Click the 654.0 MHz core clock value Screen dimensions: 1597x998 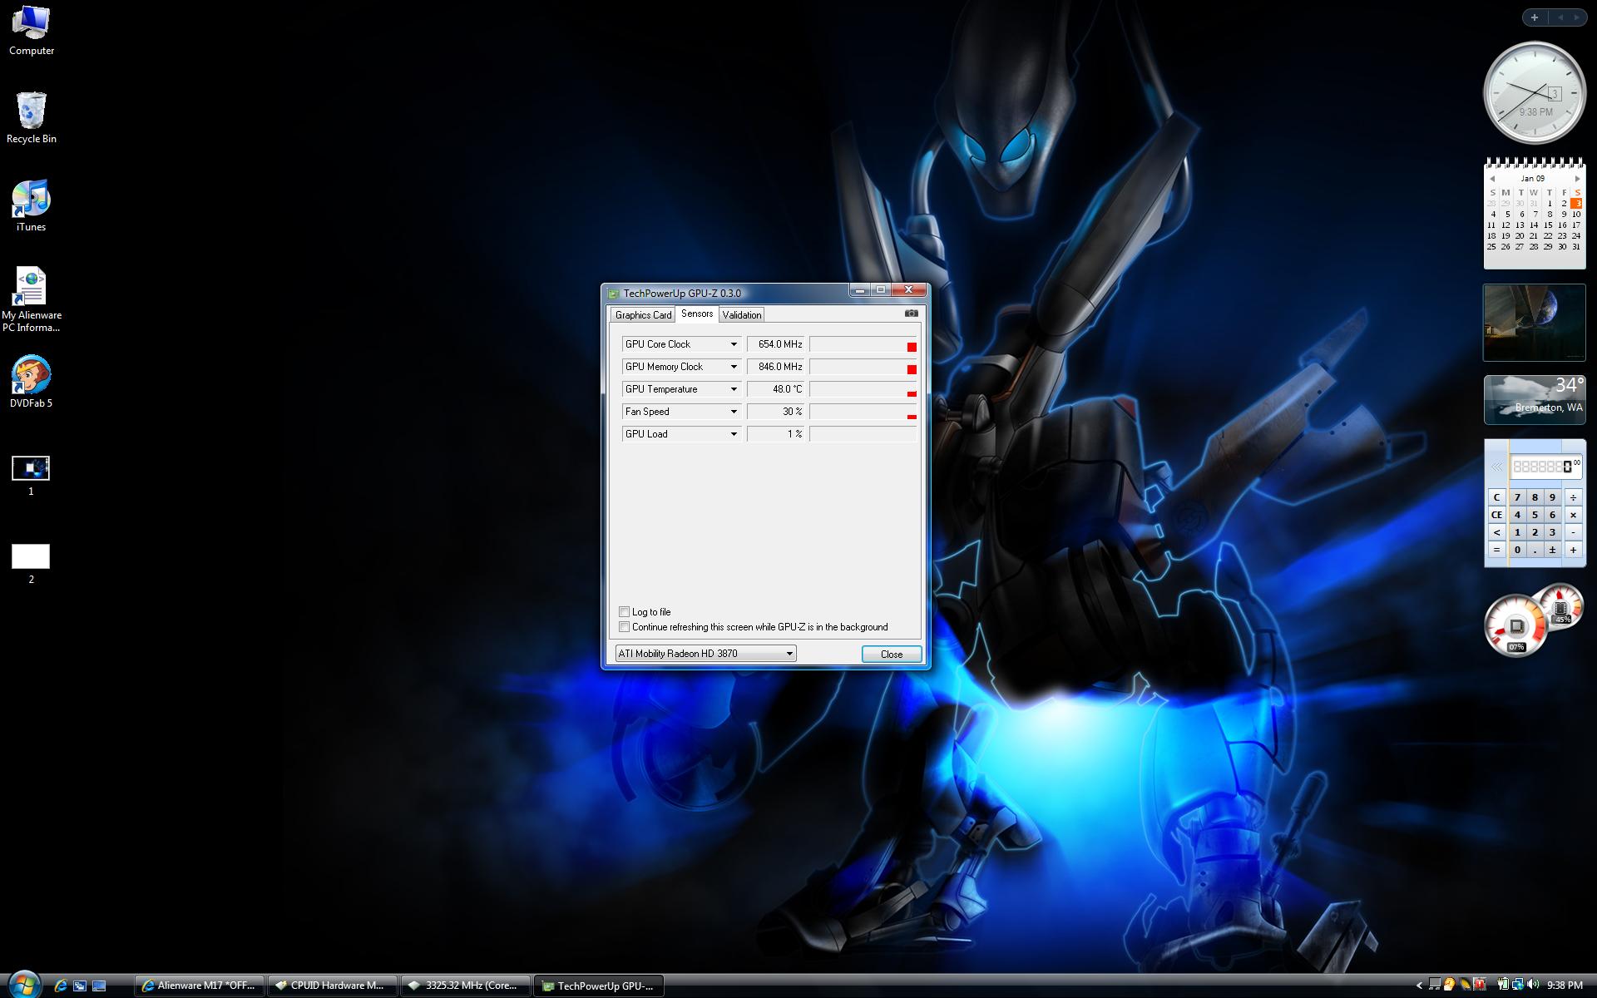tap(777, 344)
